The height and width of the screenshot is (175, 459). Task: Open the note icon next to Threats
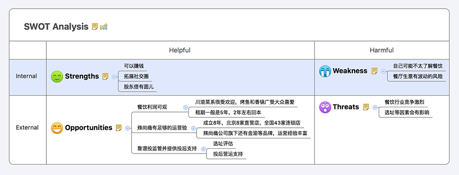(x=366, y=107)
